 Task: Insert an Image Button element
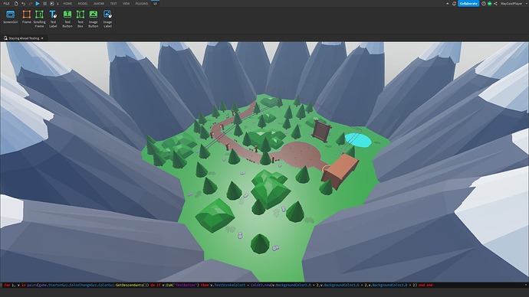pos(93,19)
